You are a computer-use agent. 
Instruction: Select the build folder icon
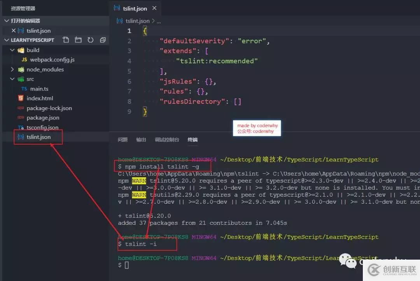(21, 50)
